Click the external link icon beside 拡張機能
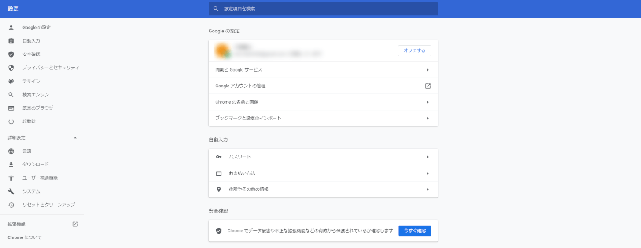641x248 pixels. [75, 224]
